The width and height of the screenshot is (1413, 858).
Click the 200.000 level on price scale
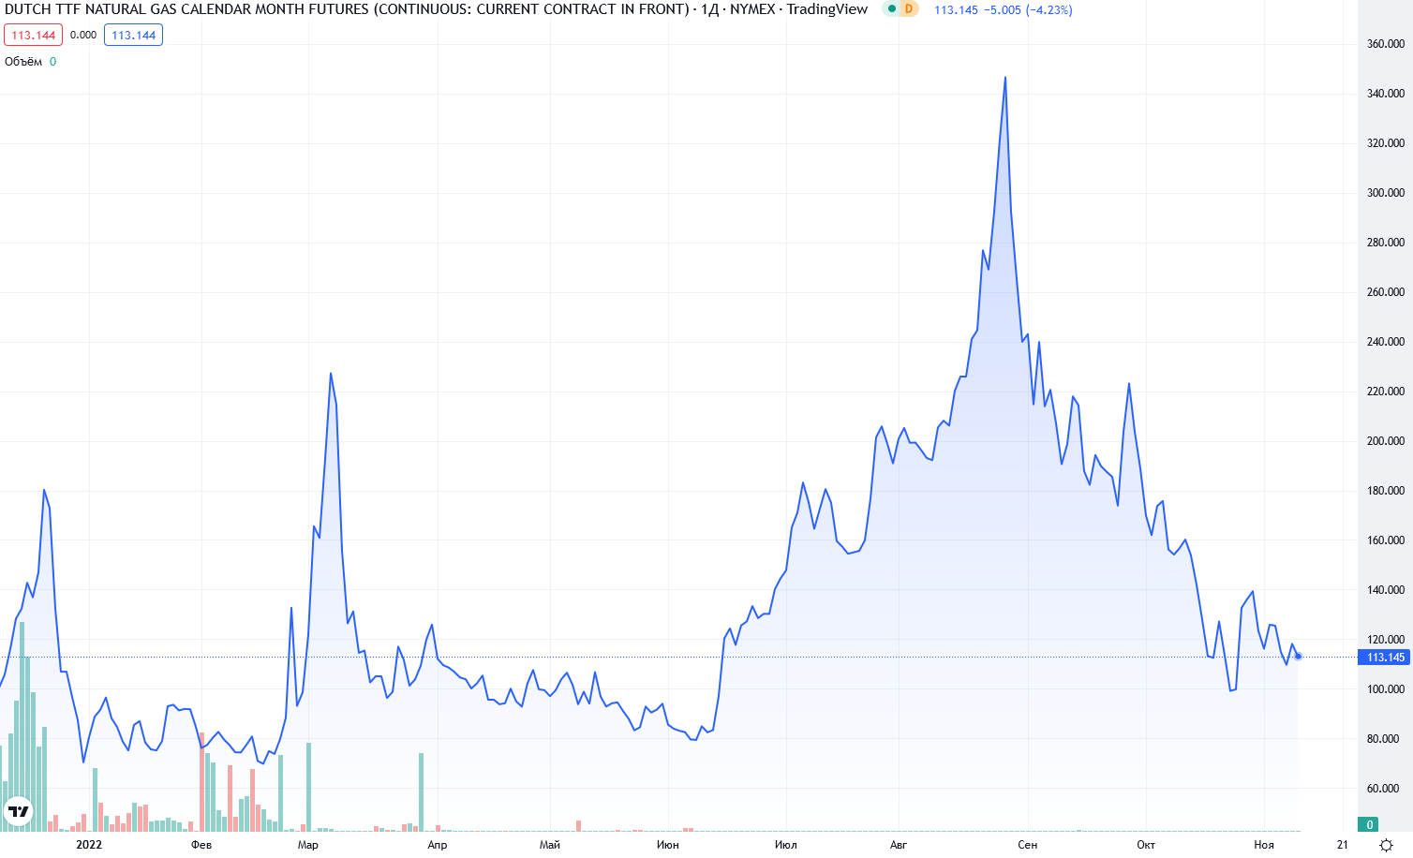pos(1385,441)
